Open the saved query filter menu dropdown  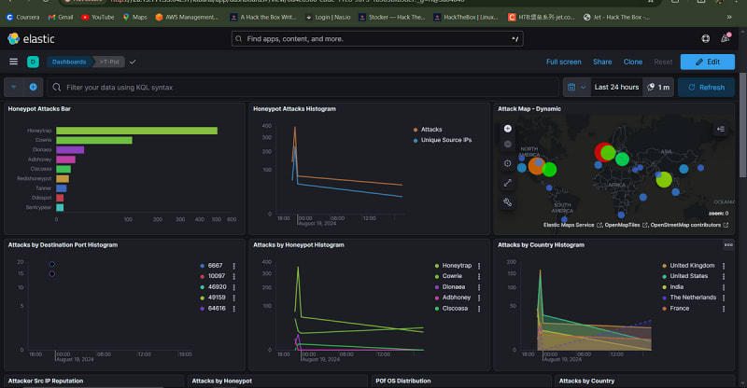click(x=14, y=87)
